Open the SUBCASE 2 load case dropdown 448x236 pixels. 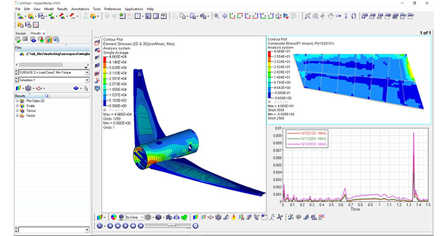[x=54, y=73]
